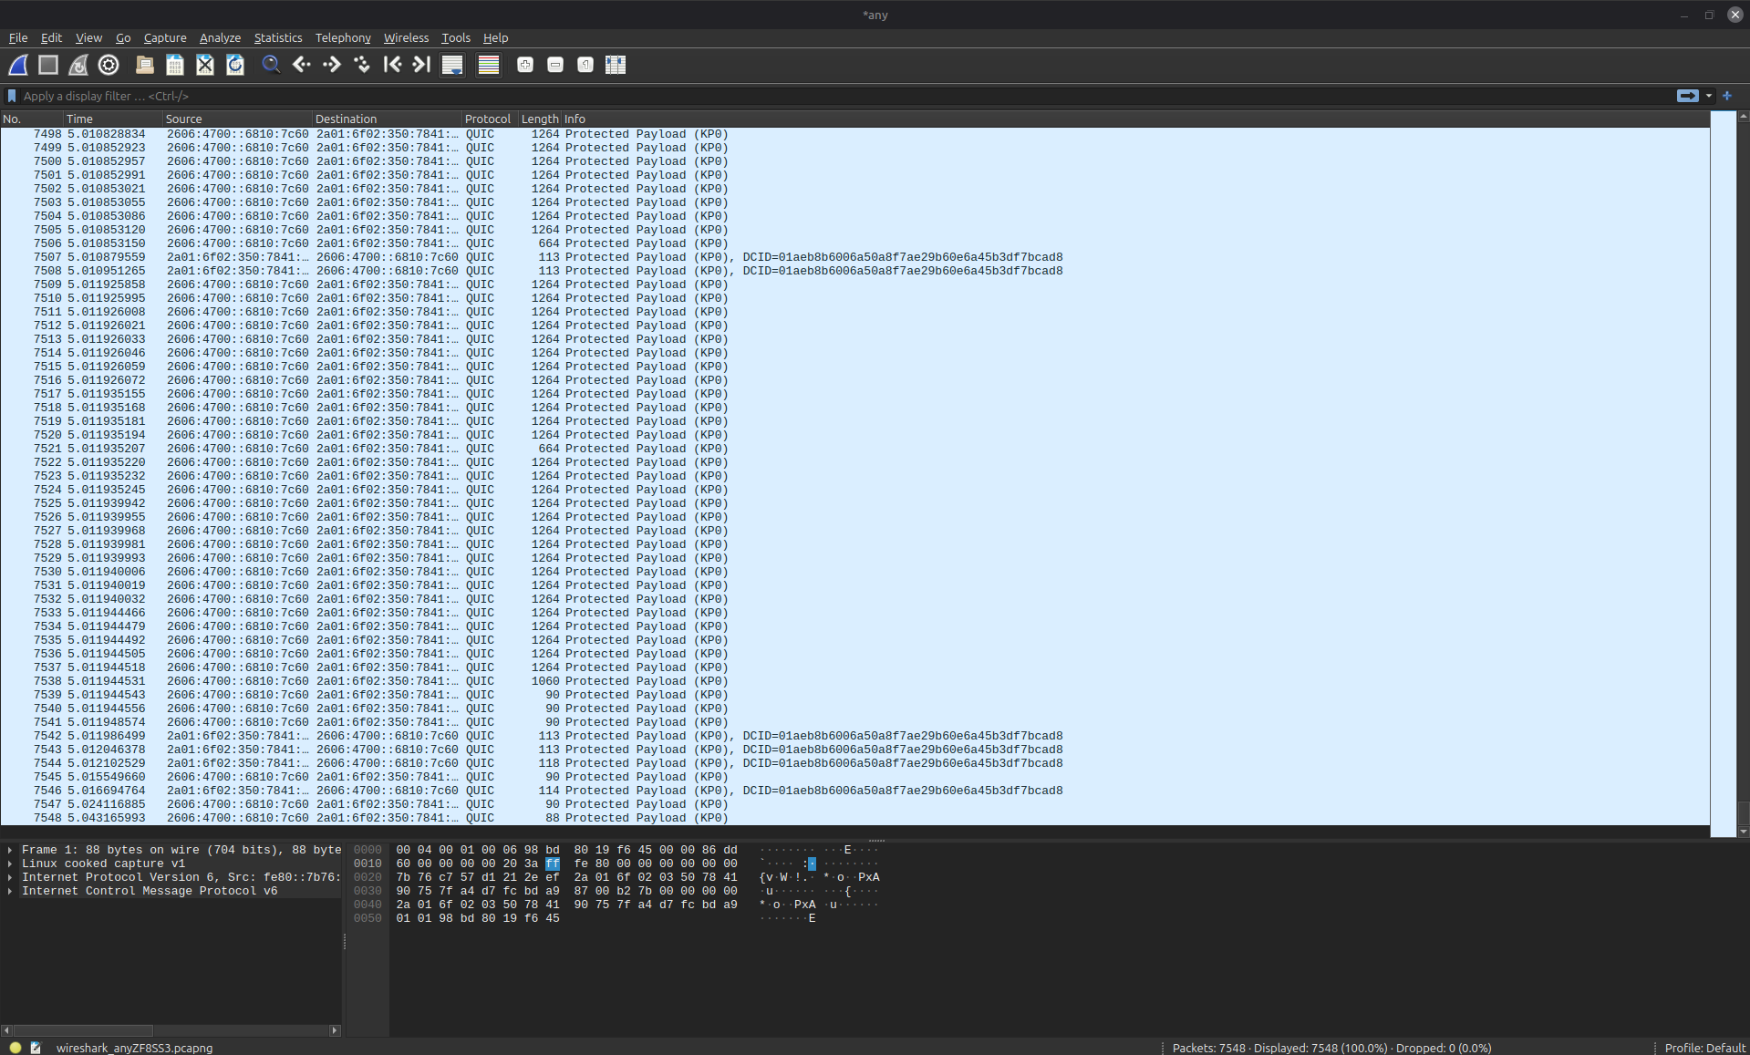Open the File menu
1750x1055 pixels.
[18, 37]
